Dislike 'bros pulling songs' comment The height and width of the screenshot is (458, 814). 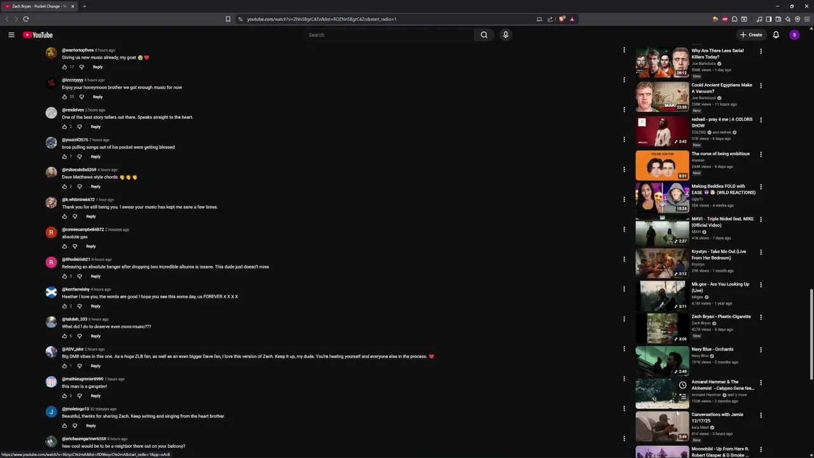click(x=79, y=156)
